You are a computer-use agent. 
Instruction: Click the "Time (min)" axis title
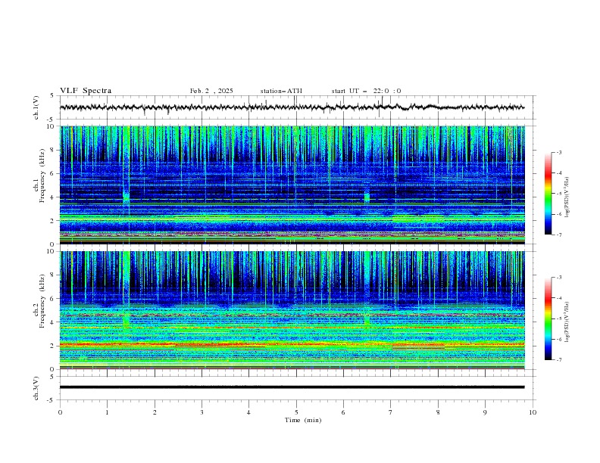click(x=303, y=420)
